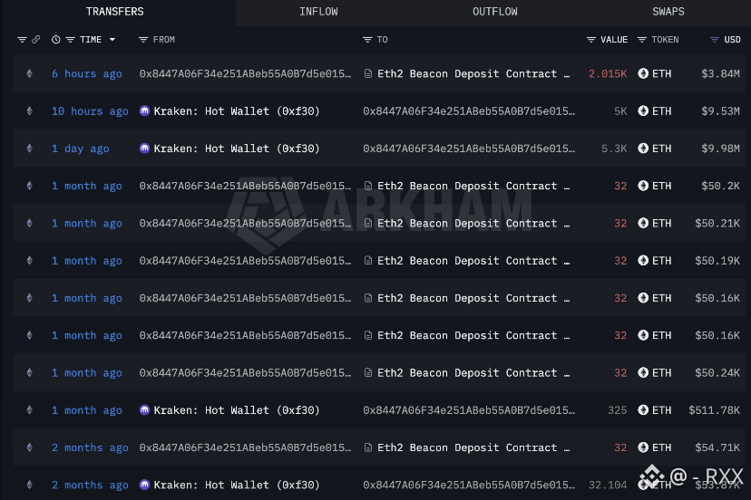Image resolution: width=751 pixels, height=500 pixels.
Task: Open the TO column filter
Action: coord(367,40)
